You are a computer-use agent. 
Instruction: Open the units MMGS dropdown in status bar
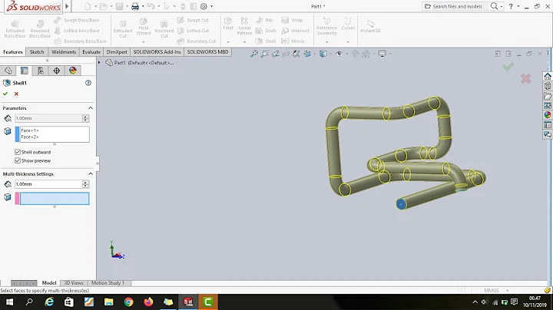pyautogui.click(x=507, y=291)
